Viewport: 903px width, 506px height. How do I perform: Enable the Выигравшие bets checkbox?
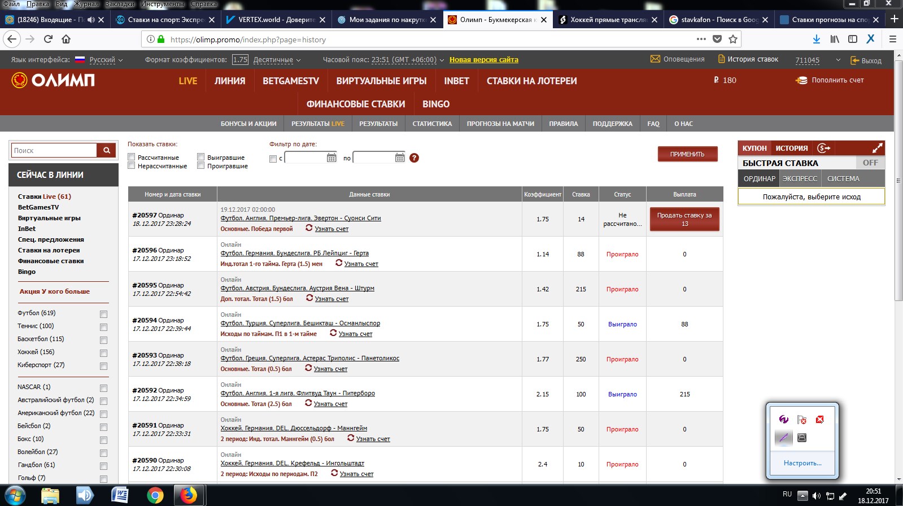(200, 157)
